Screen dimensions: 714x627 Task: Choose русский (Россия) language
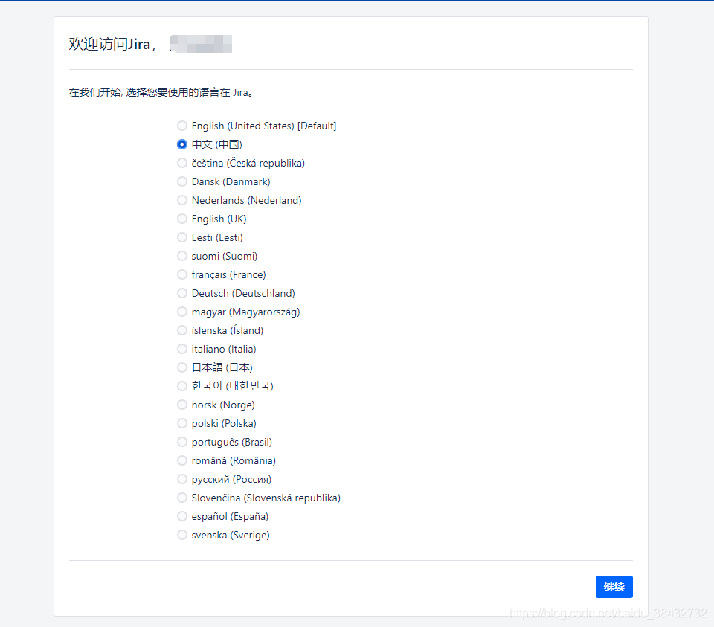[x=182, y=479]
